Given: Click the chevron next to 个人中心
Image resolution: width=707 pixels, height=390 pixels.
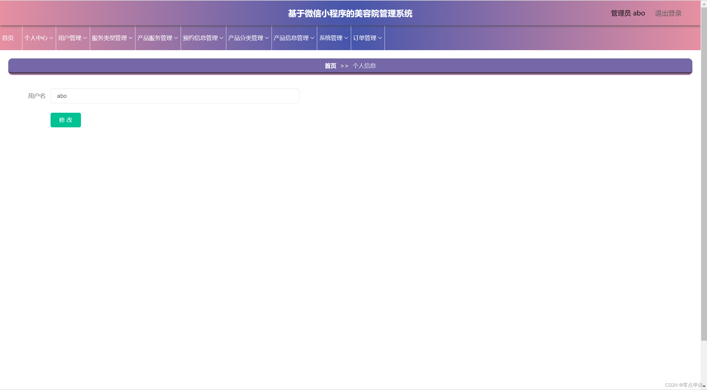Looking at the screenshot, I should coord(51,38).
